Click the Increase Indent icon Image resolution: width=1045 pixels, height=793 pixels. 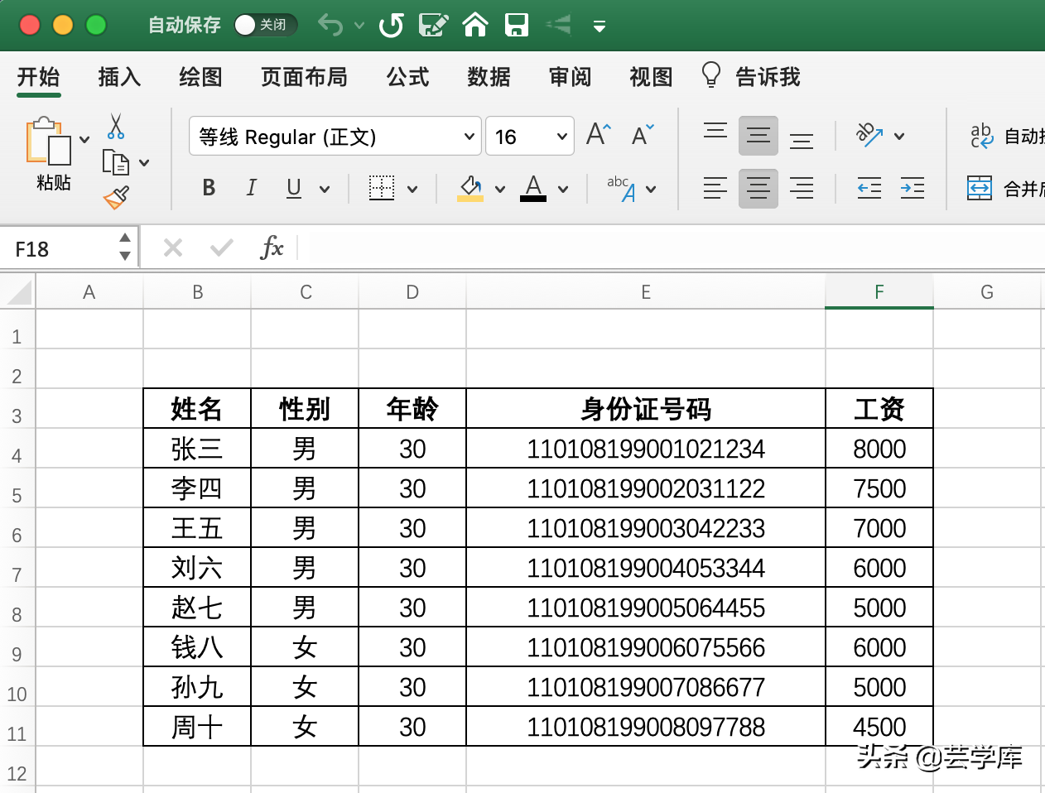[913, 189]
